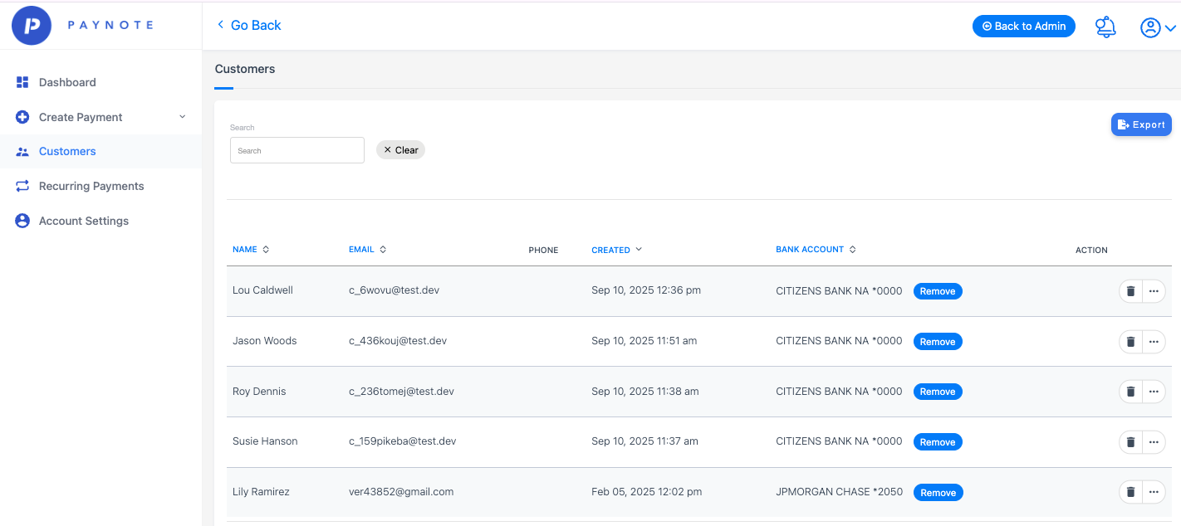This screenshot has width=1181, height=526.
Task: Click into the Search input field
Action: pyautogui.click(x=296, y=151)
